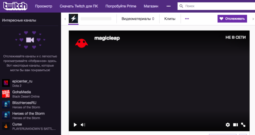Click the epicenter_ru channel avatar
This screenshot has height=135, width=255.
(6, 83)
